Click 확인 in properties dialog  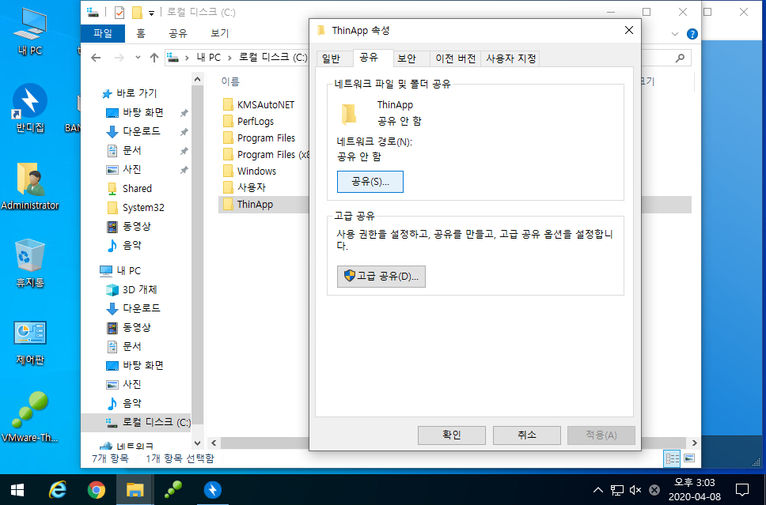[451, 435]
